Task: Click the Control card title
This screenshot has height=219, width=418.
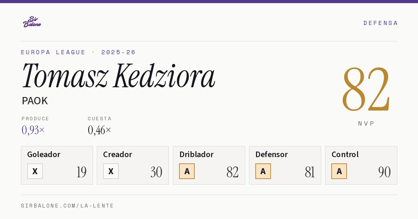Action: click(x=345, y=154)
